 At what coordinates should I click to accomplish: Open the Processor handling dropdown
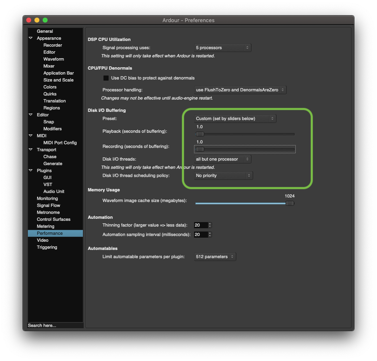pyautogui.click(x=240, y=90)
